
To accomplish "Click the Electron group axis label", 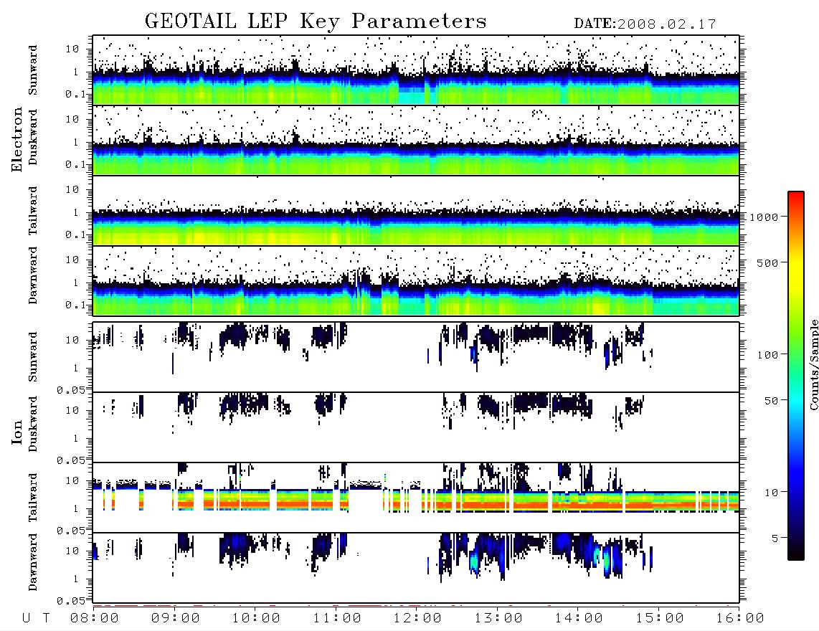I will (17, 139).
